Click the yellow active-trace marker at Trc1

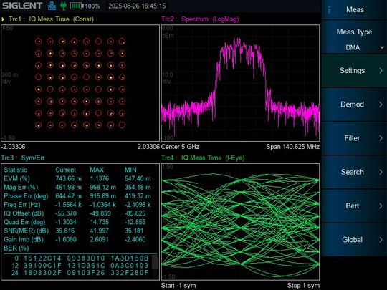pyautogui.click(x=3, y=19)
